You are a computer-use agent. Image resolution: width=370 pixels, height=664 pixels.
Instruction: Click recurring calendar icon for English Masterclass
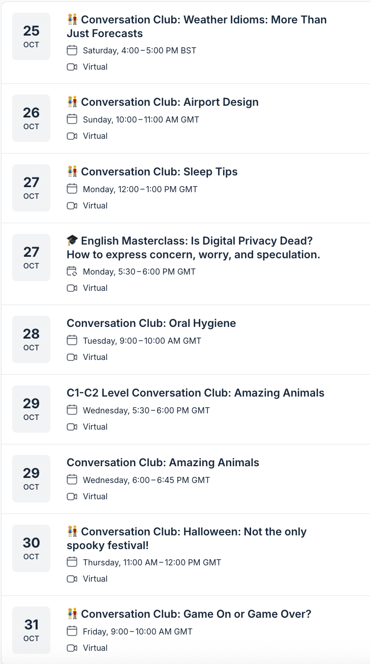[x=72, y=271]
